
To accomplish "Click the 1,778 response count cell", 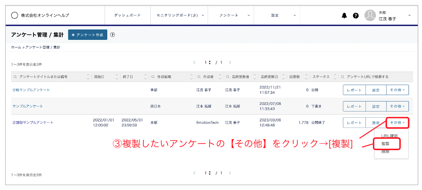I will coord(303,122).
